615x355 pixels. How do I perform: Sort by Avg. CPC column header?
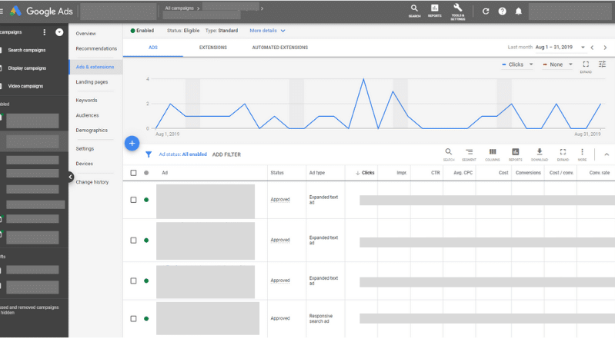tap(463, 173)
